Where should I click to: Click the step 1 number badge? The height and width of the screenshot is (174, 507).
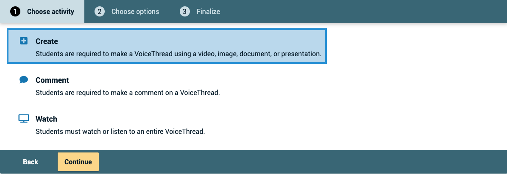click(15, 11)
